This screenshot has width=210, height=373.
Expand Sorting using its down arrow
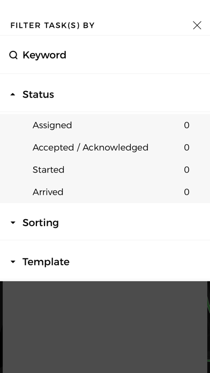pos(13,222)
